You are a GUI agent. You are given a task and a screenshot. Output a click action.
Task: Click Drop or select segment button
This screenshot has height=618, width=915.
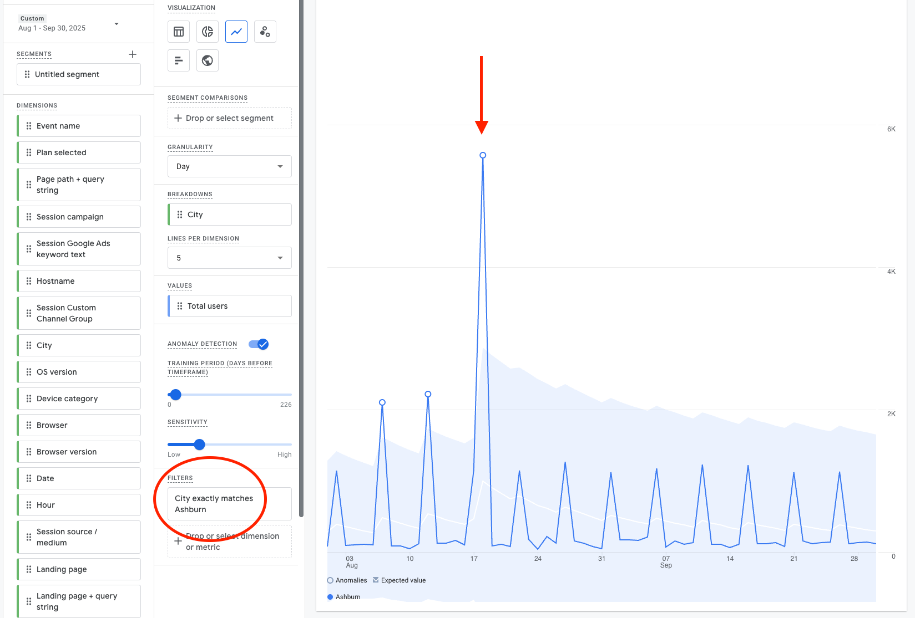pos(229,118)
